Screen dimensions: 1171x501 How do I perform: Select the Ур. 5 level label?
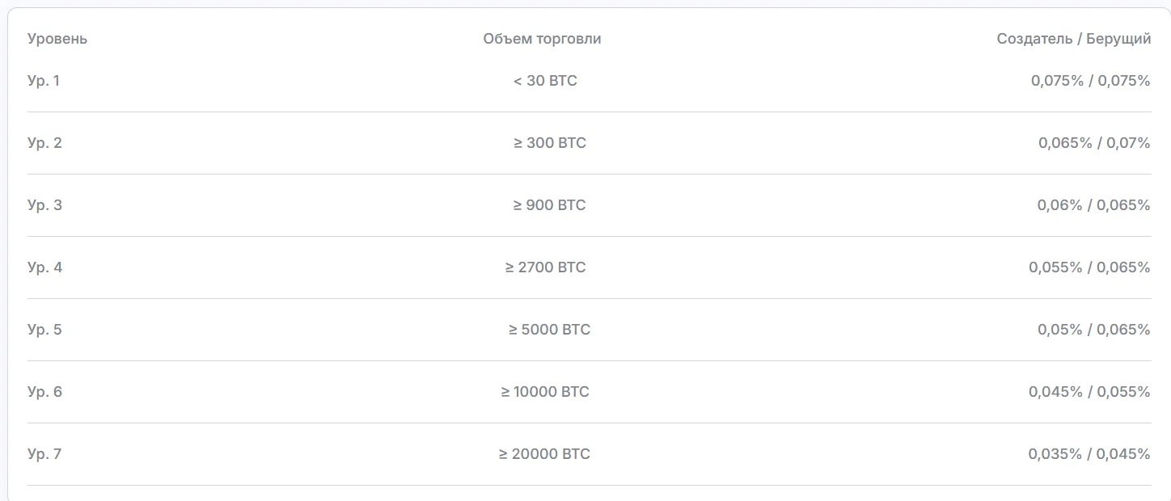(44, 330)
